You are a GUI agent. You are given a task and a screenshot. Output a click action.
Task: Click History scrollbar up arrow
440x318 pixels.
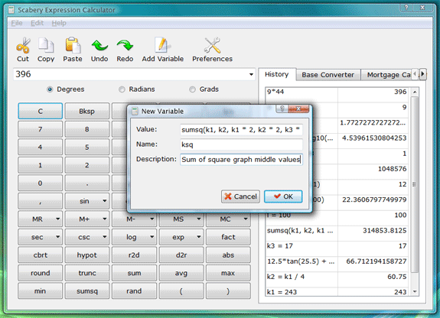pos(415,92)
